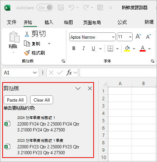The height and width of the screenshot is (162, 157).
Task: Select column A header
Action: point(120,84)
